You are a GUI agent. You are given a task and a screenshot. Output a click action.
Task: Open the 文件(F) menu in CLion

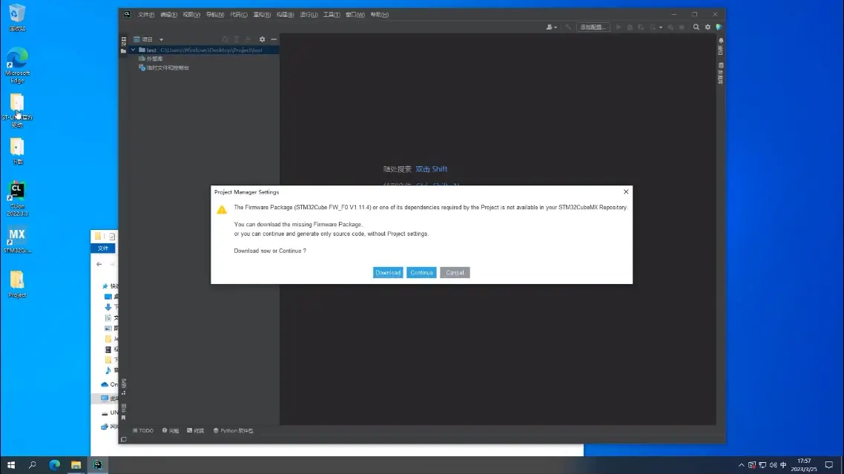click(146, 15)
